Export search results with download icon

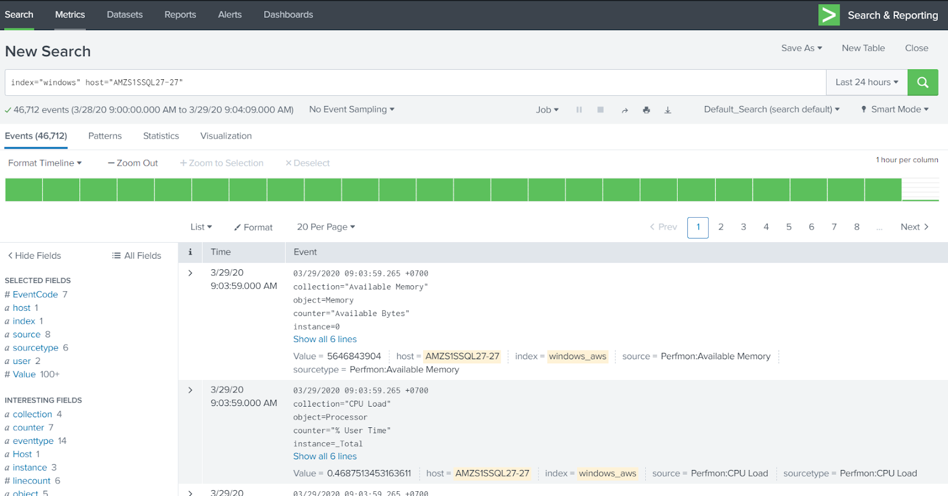[x=668, y=110]
